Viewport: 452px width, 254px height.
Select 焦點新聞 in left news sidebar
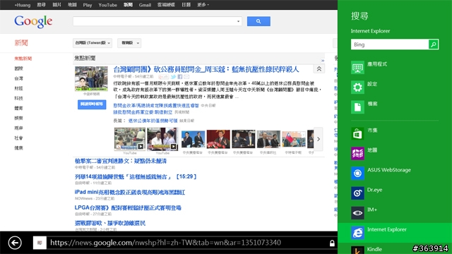23,59
